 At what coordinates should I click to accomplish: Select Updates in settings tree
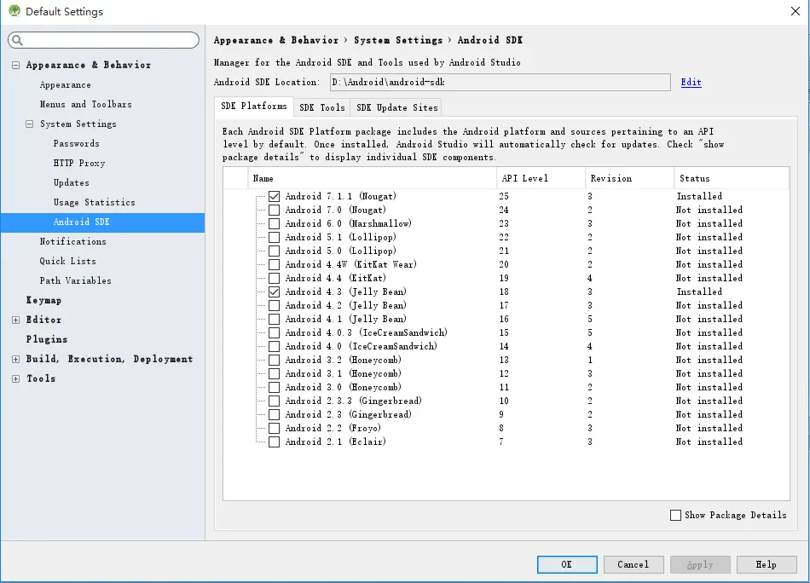[x=72, y=182]
